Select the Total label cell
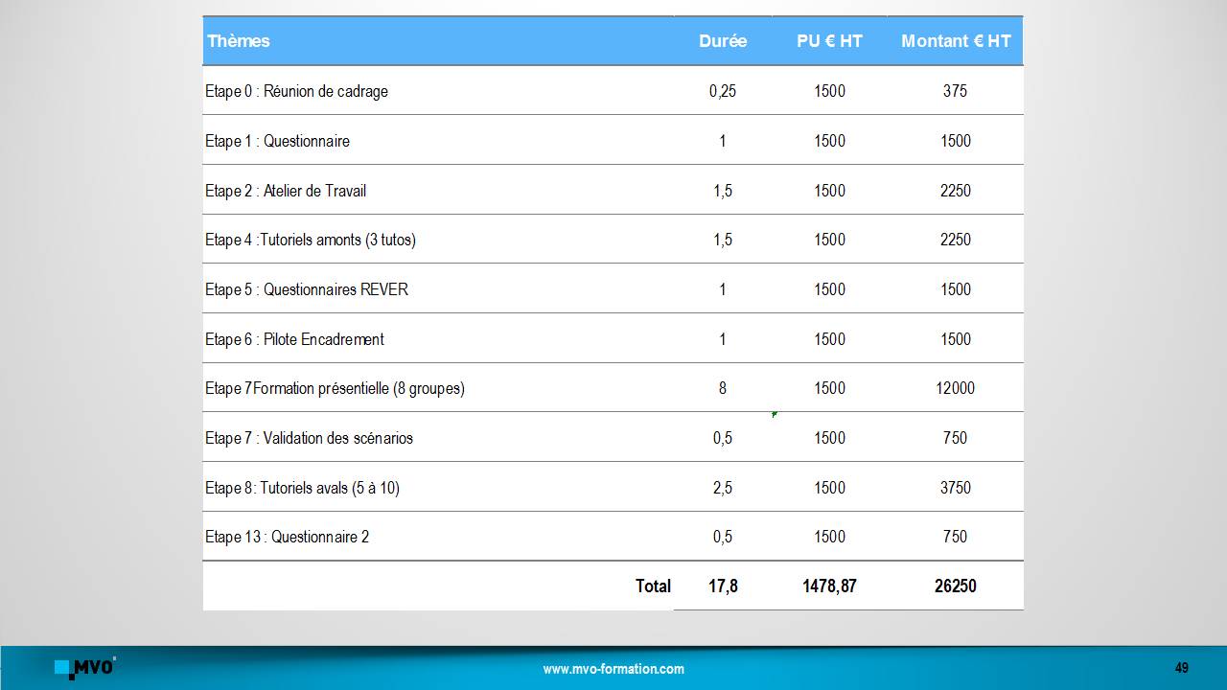The image size is (1227, 690). (x=653, y=586)
